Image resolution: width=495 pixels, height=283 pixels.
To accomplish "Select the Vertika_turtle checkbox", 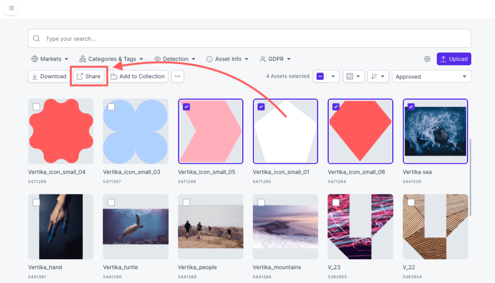I will (111, 202).
